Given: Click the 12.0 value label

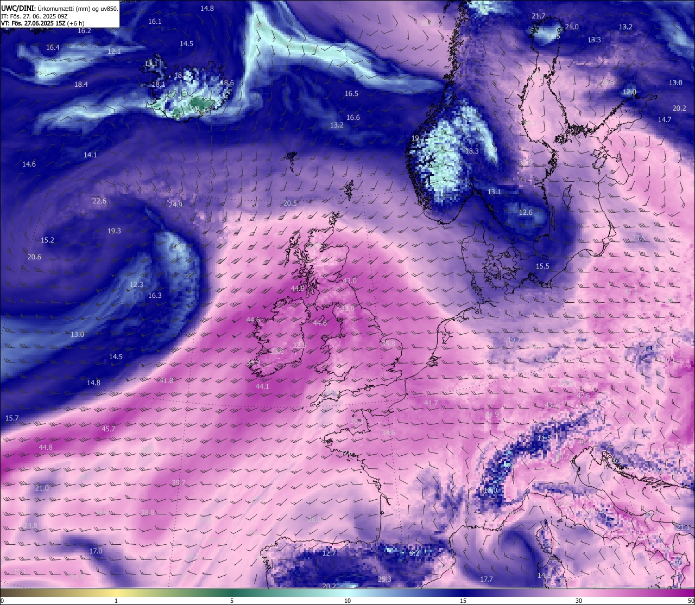Looking at the screenshot, I should tap(629, 92).
